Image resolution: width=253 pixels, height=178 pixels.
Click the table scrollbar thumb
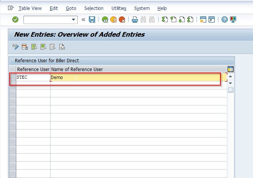[230, 90]
